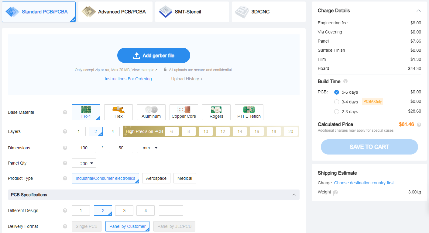
Task: Click help icon beside Base Material
Action: point(65,112)
